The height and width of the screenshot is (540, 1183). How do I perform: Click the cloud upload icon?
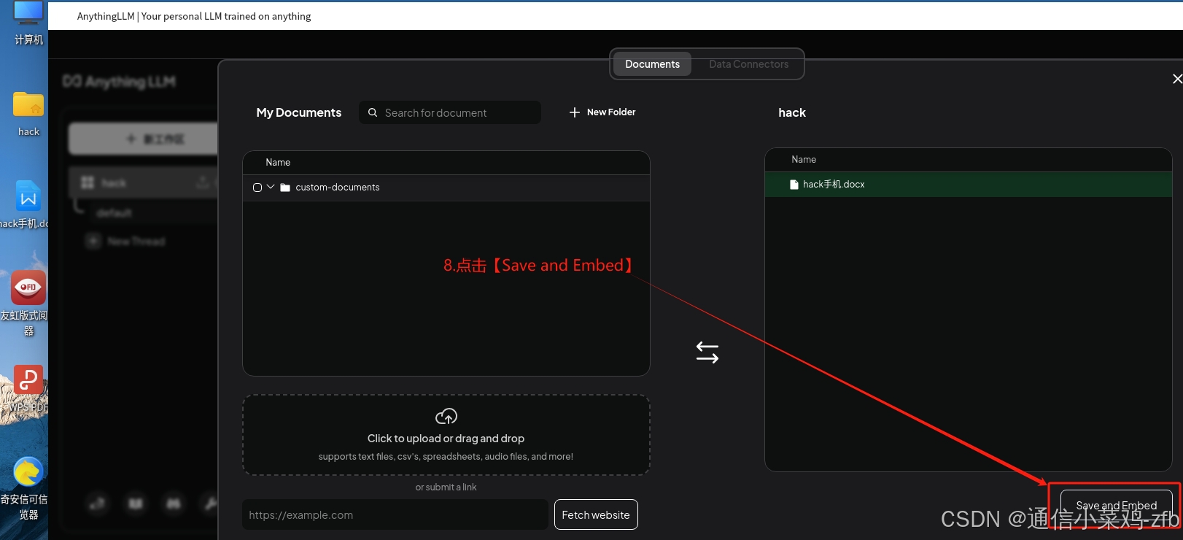click(446, 416)
